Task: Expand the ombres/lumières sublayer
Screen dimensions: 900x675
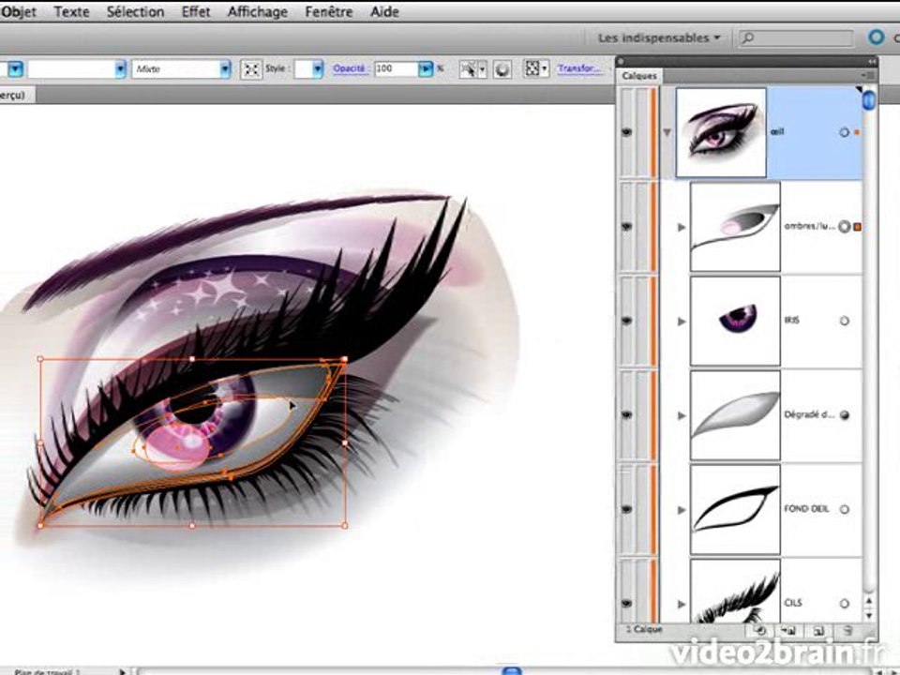Action: coord(682,227)
